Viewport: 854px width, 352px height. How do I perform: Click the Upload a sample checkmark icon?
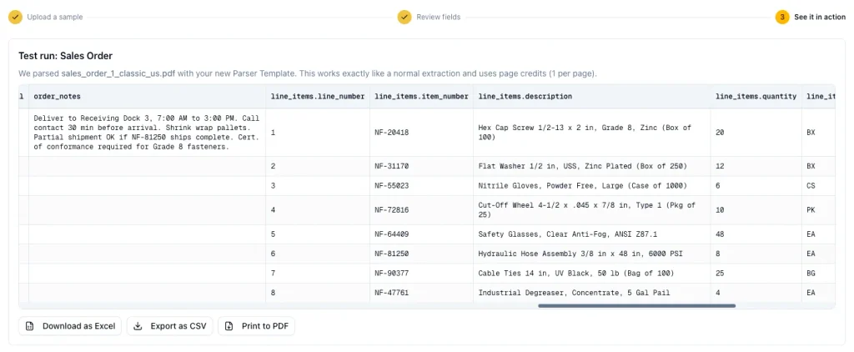(15, 17)
